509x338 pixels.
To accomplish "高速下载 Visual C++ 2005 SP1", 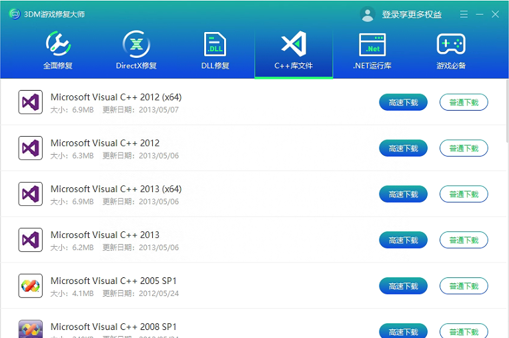I will point(403,286).
